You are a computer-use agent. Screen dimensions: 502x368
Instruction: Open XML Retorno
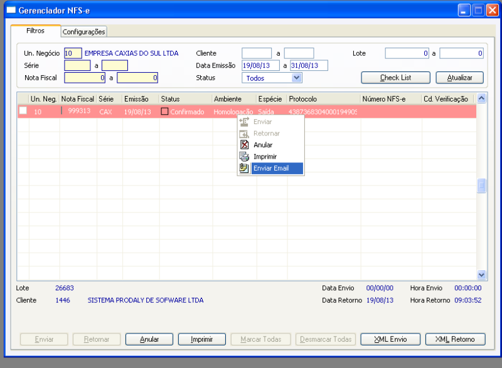[x=456, y=339]
